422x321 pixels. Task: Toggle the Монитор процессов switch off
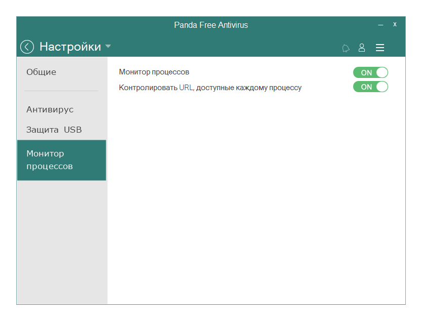tap(370, 72)
